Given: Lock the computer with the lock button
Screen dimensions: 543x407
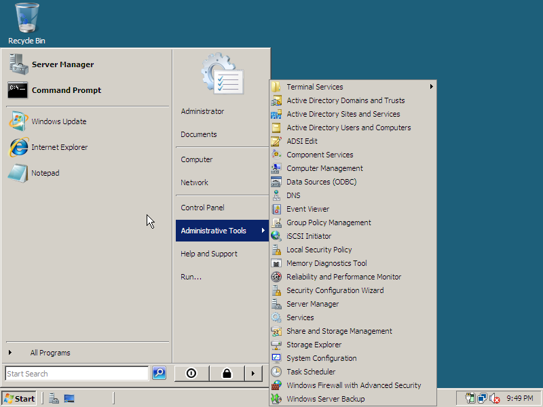Looking at the screenshot, I should coord(227,374).
